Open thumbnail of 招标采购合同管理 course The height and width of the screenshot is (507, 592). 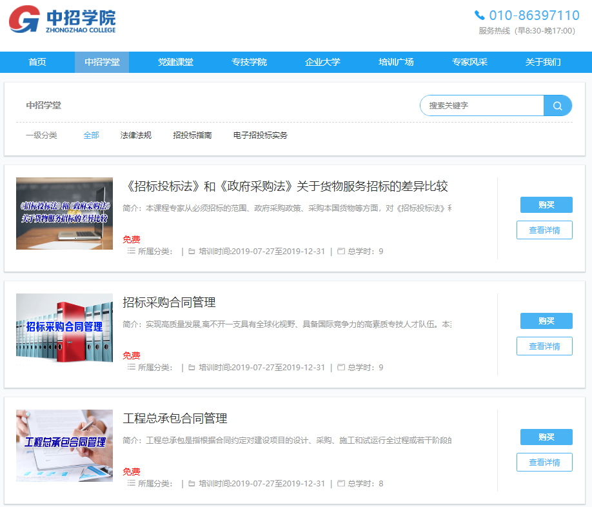(64, 329)
